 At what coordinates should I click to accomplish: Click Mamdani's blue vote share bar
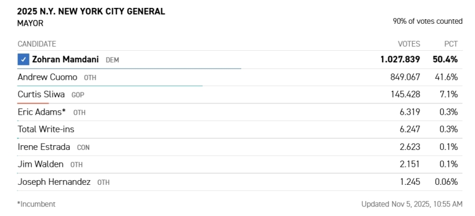point(129,68)
